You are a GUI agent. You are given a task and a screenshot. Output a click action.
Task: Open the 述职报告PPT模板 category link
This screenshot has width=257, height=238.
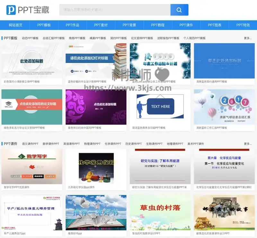coord(168,38)
